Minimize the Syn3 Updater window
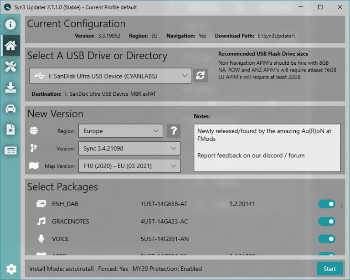Screen dimensions: 350x280 [x=301, y=7]
